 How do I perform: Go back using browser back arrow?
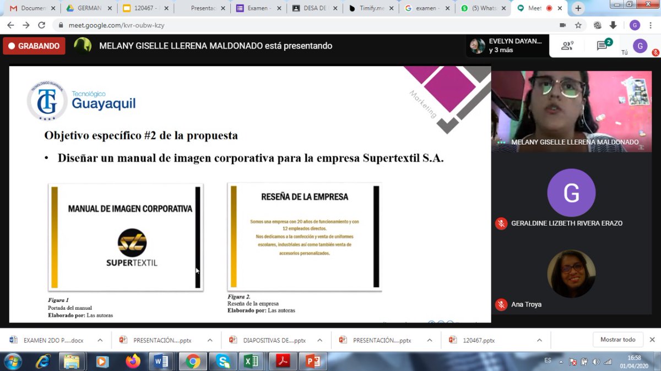(x=10, y=25)
